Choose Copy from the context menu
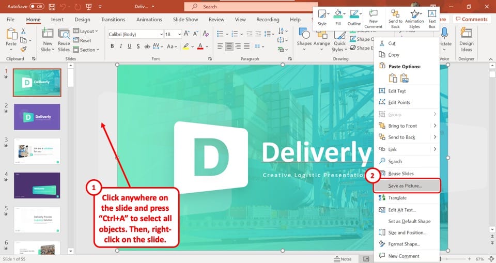This screenshot has height=263, width=496. coord(407,55)
